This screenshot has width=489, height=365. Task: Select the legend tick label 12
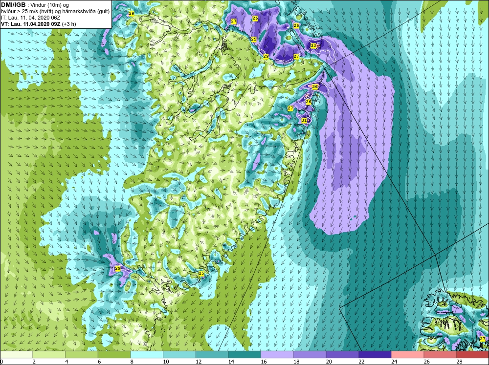(x=199, y=362)
